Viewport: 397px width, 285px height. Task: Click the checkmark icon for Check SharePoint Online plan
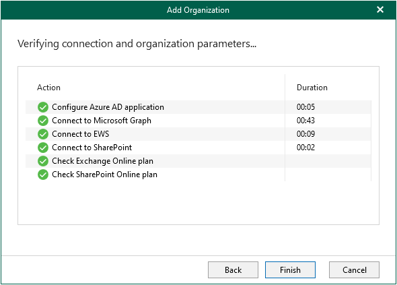click(43, 175)
